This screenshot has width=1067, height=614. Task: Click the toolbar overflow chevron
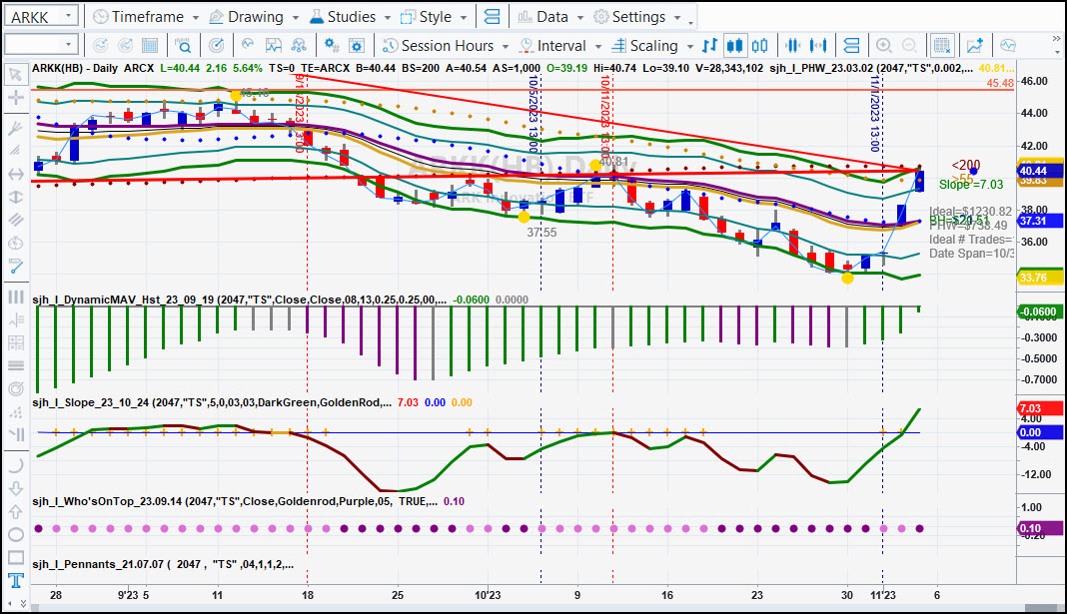[1057, 40]
